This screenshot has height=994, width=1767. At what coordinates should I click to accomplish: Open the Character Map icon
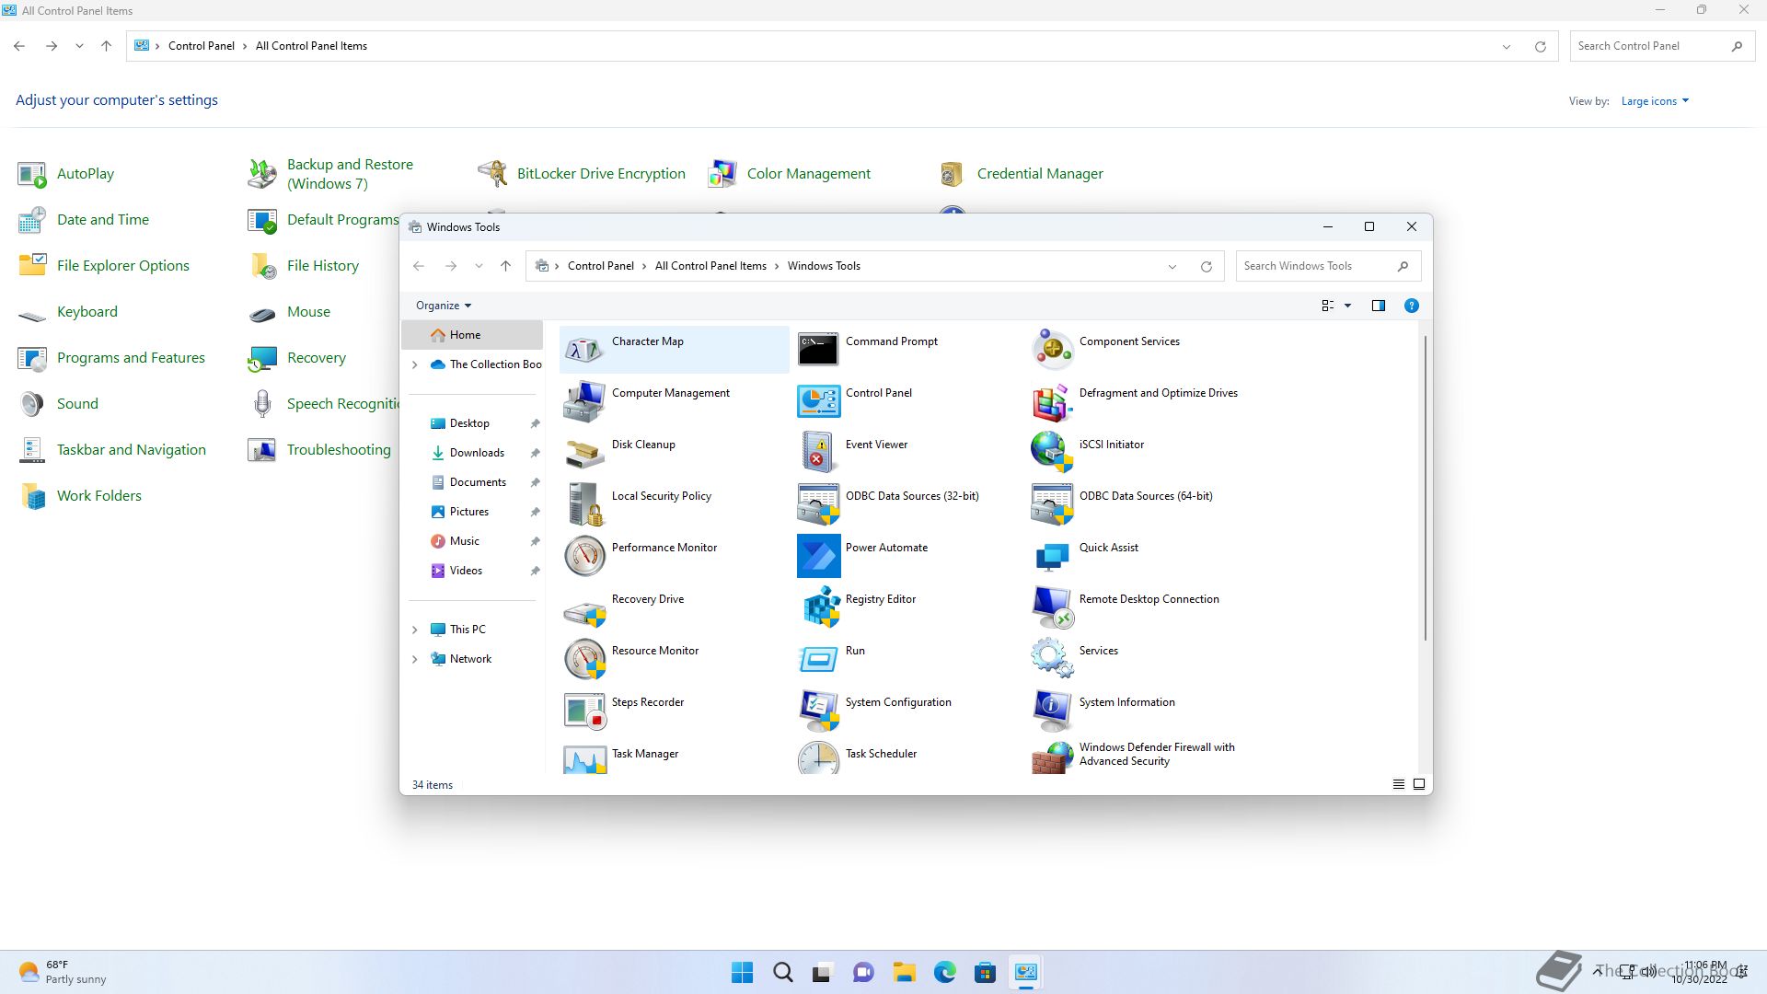pos(584,350)
